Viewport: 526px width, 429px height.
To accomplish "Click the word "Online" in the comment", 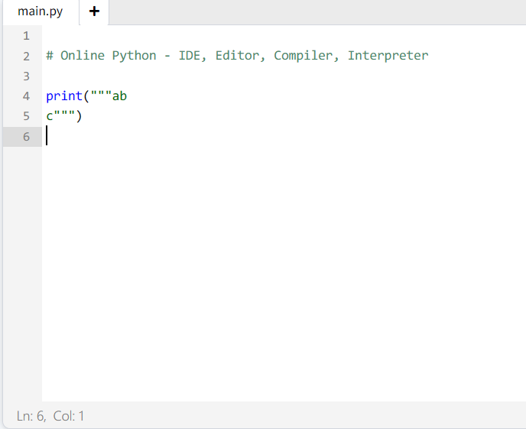I will [83, 56].
